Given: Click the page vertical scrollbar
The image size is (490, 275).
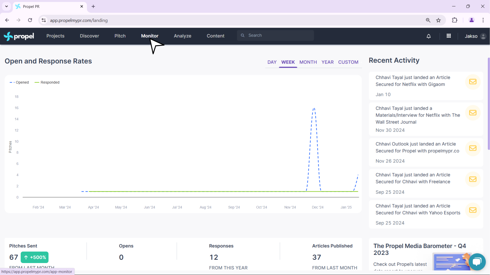Looking at the screenshot, I should click(x=488, y=104).
